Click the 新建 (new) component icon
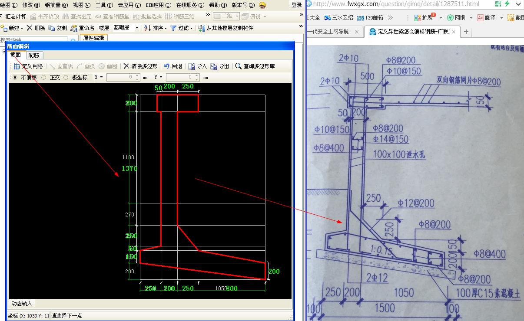Screen dimensions: 524x321 pyautogui.click(x=4, y=28)
